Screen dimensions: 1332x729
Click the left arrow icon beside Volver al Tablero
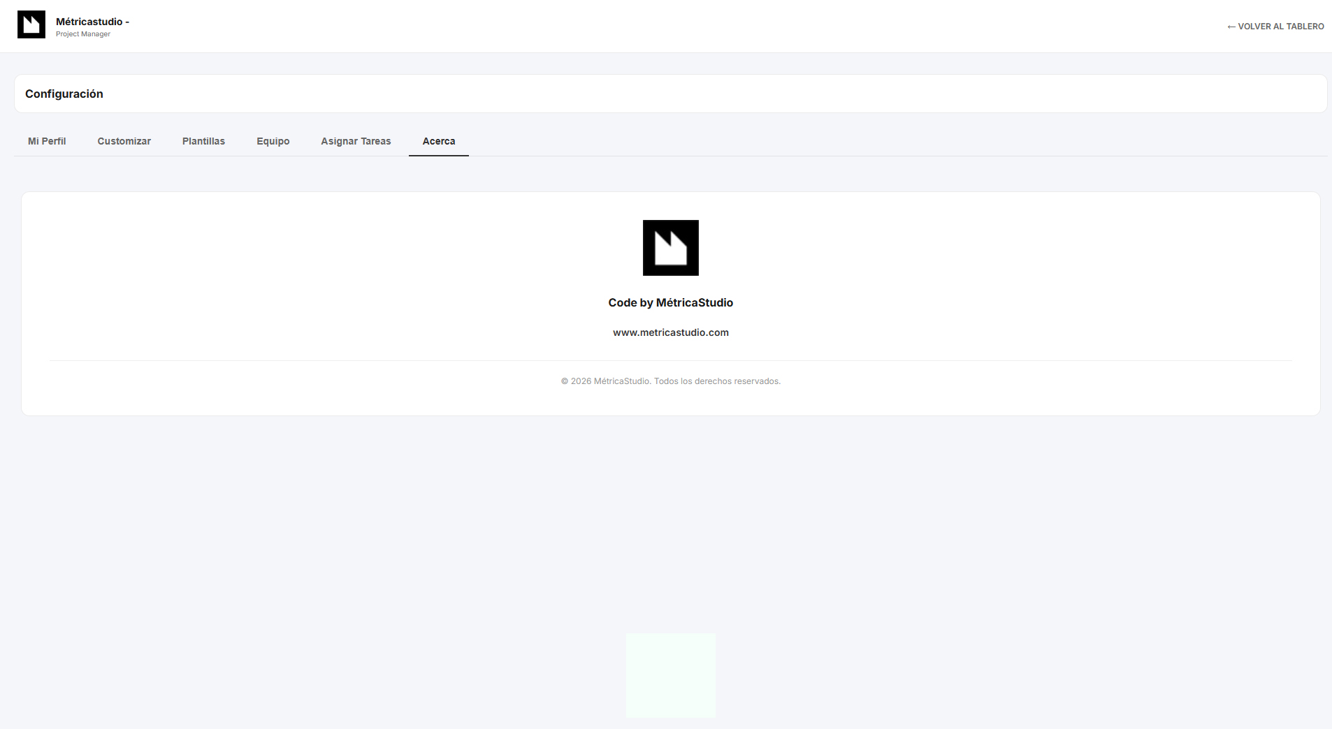click(1231, 27)
